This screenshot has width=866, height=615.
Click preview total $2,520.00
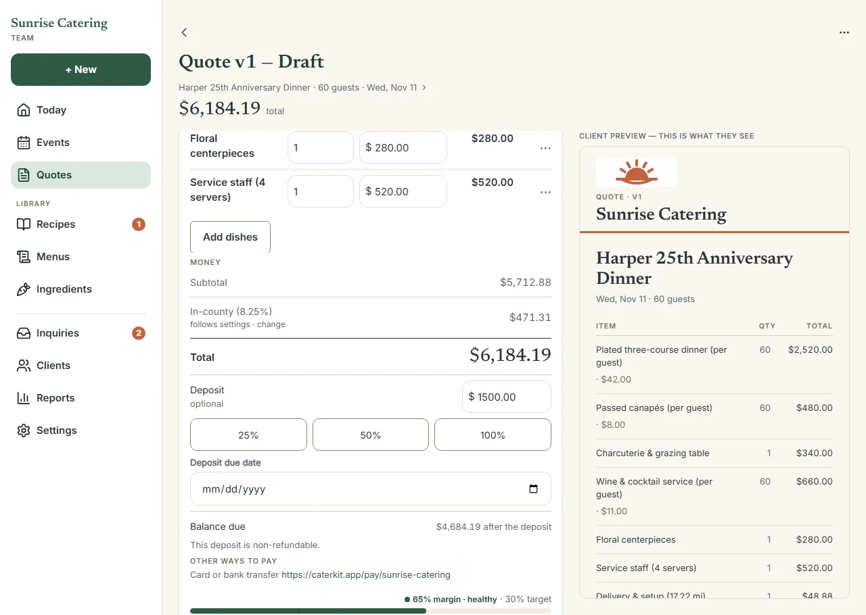(811, 350)
